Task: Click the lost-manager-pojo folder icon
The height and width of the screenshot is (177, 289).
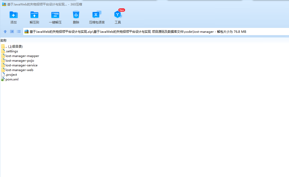Action: tap(3, 61)
